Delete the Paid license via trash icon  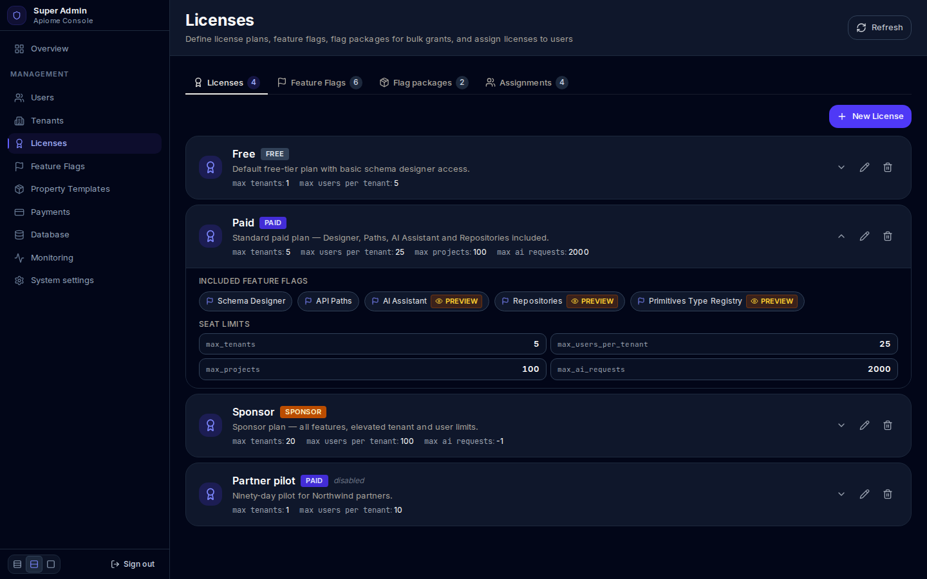[888, 236]
